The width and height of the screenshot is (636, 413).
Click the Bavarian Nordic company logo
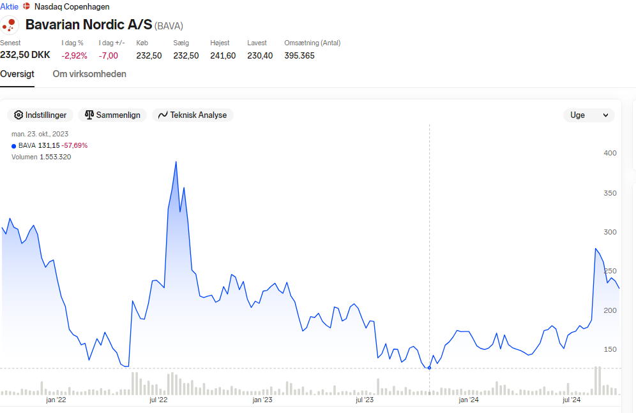click(9, 25)
